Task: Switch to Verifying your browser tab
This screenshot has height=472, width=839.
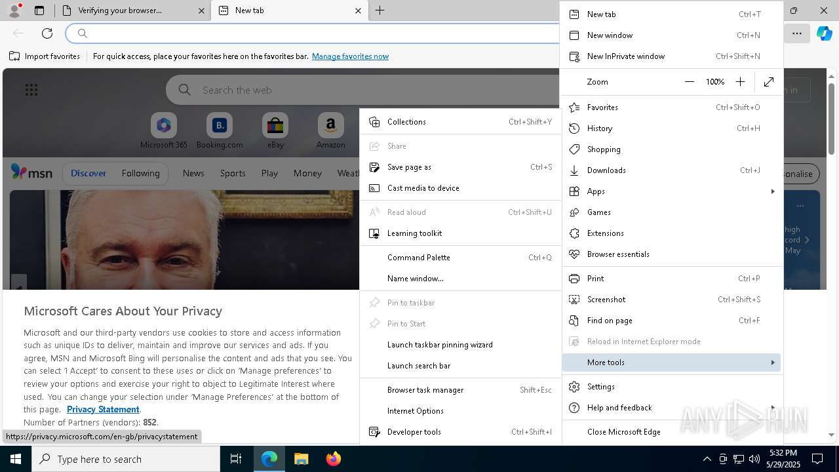Action: [132, 10]
